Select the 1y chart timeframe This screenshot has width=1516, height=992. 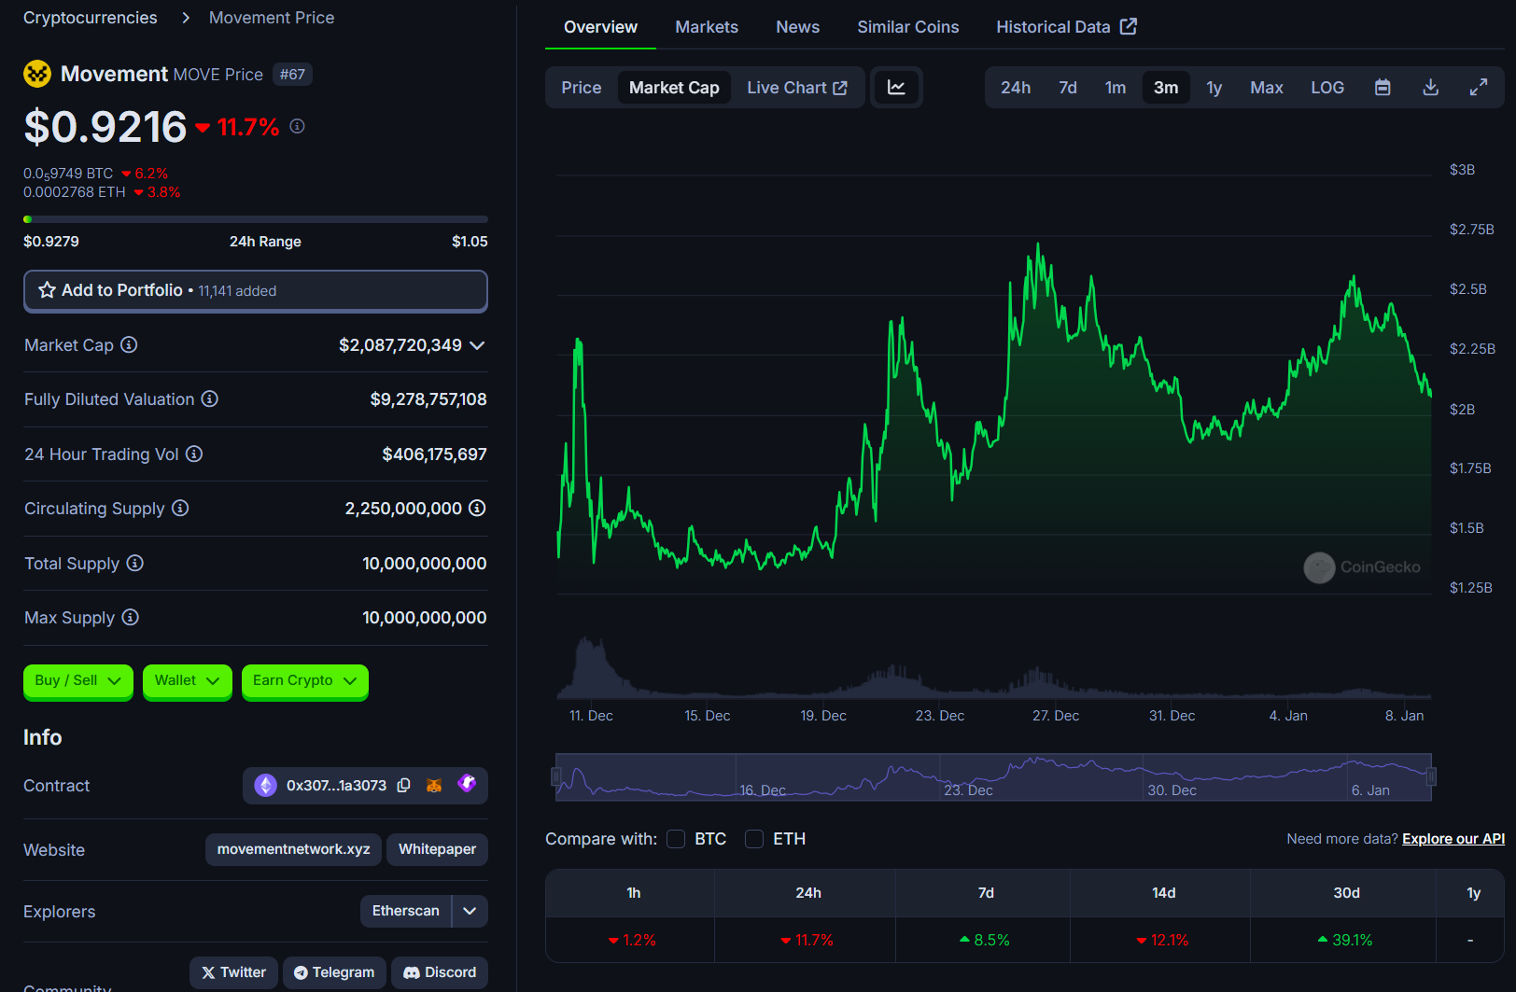(1214, 88)
